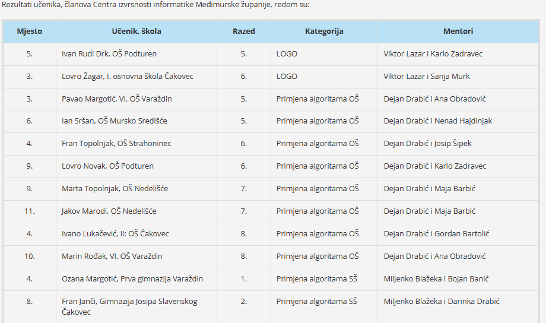
Task: Select the Jakov Marodi student cell
Action: [x=136, y=211]
